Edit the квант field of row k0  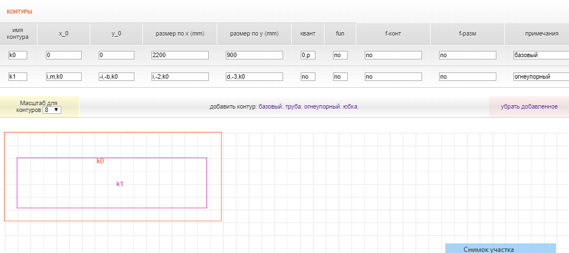pyautogui.click(x=307, y=55)
